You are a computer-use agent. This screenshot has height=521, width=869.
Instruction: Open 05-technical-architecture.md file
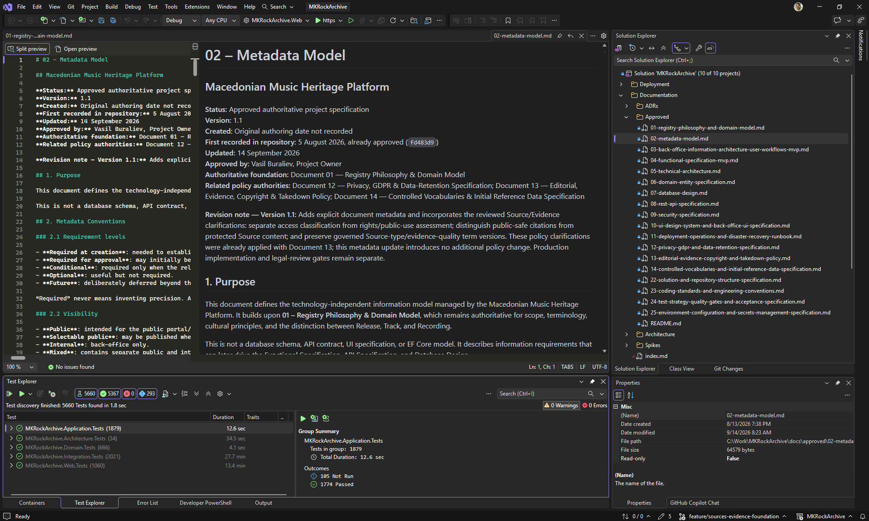coord(685,171)
